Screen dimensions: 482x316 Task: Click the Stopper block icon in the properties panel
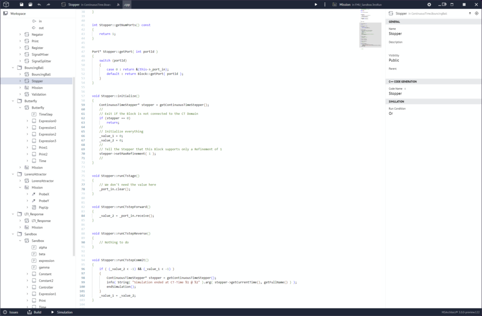coord(391,13)
